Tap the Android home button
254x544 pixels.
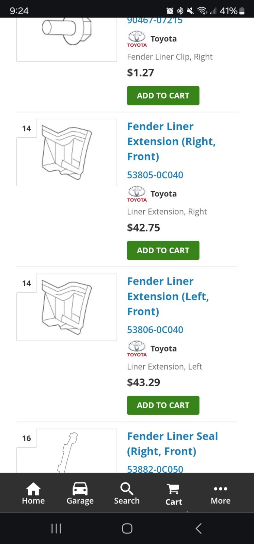[127, 528]
